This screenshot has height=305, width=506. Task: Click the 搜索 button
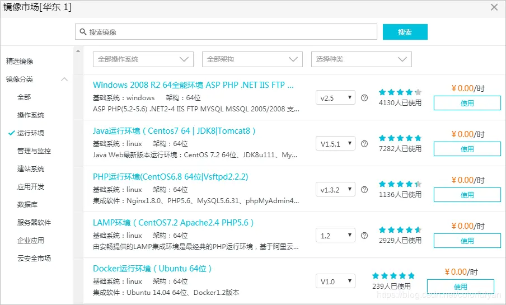pyautogui.click(x=405, y=32)
